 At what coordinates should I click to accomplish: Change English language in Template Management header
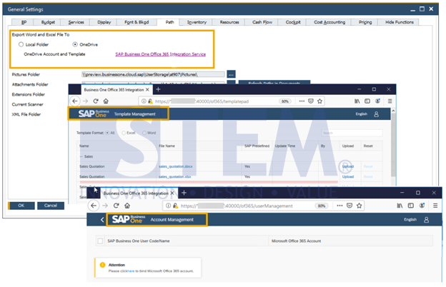click(x=361, y=114)
